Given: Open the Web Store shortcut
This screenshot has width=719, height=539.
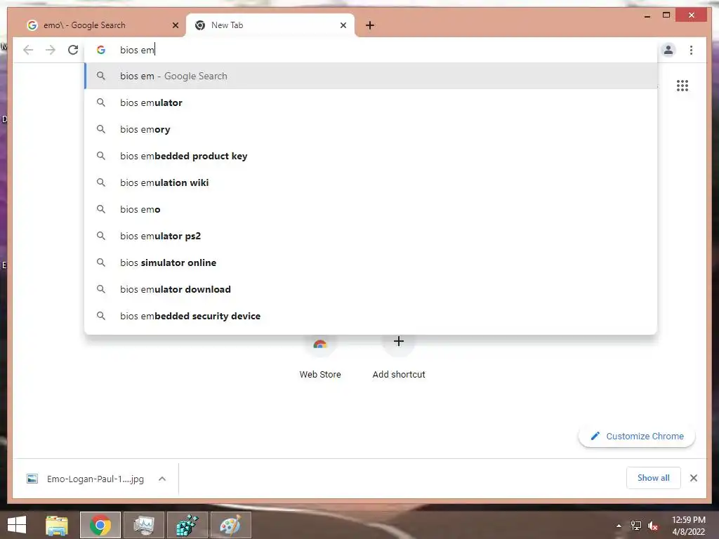Looking at the screenshot, I should click(x=320, y=357).
